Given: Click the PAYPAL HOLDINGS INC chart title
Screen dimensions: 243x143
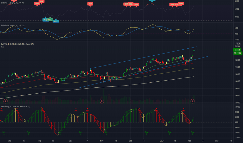Looking at the screenshot, I should (17, 44).
